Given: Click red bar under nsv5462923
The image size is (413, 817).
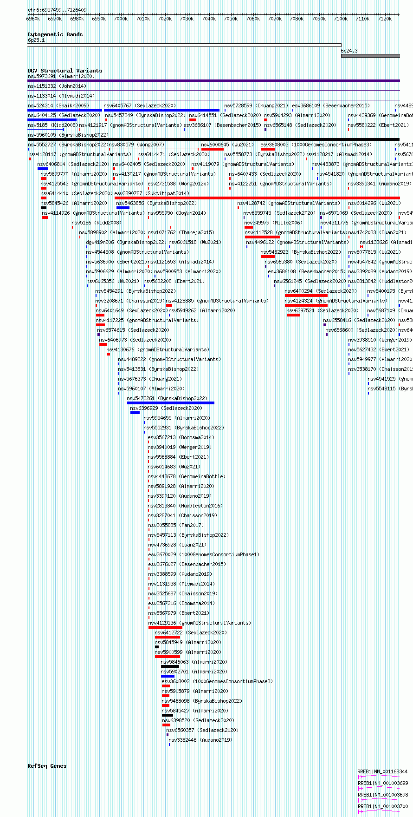Looking at the screenshot, I should (268, 257).
